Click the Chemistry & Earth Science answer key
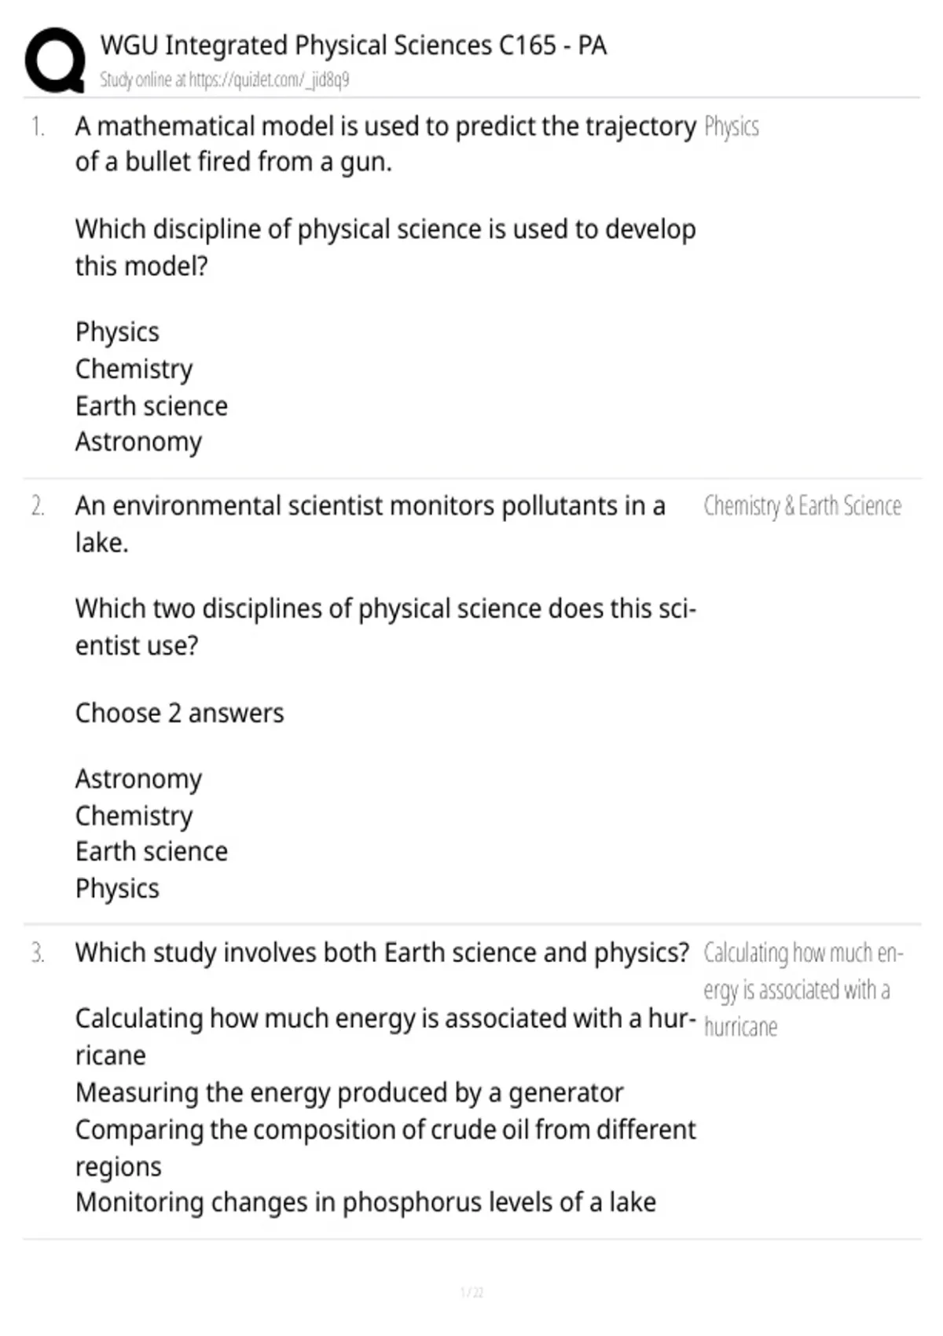 (802, 507)
